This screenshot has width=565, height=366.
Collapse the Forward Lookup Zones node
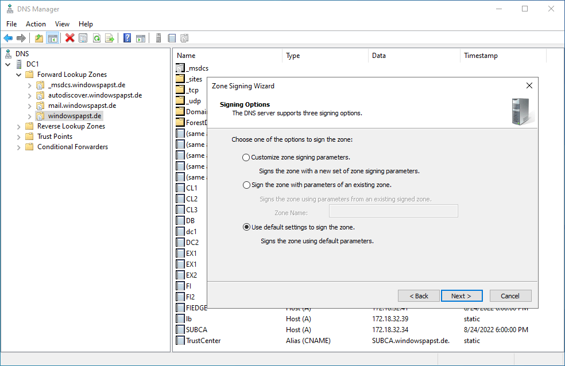click(x=19, y=75)
